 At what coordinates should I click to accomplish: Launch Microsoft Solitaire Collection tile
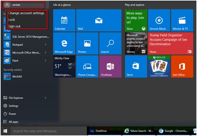point(159,66)
